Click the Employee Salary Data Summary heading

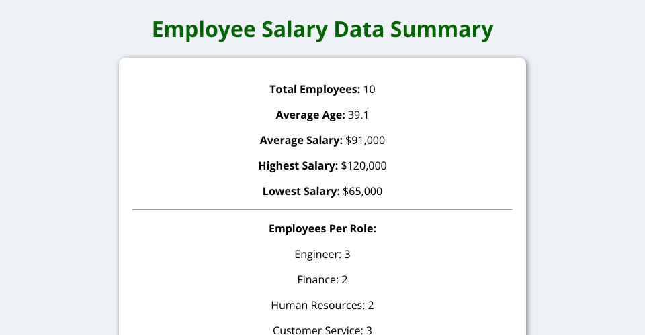coord(322,30)
